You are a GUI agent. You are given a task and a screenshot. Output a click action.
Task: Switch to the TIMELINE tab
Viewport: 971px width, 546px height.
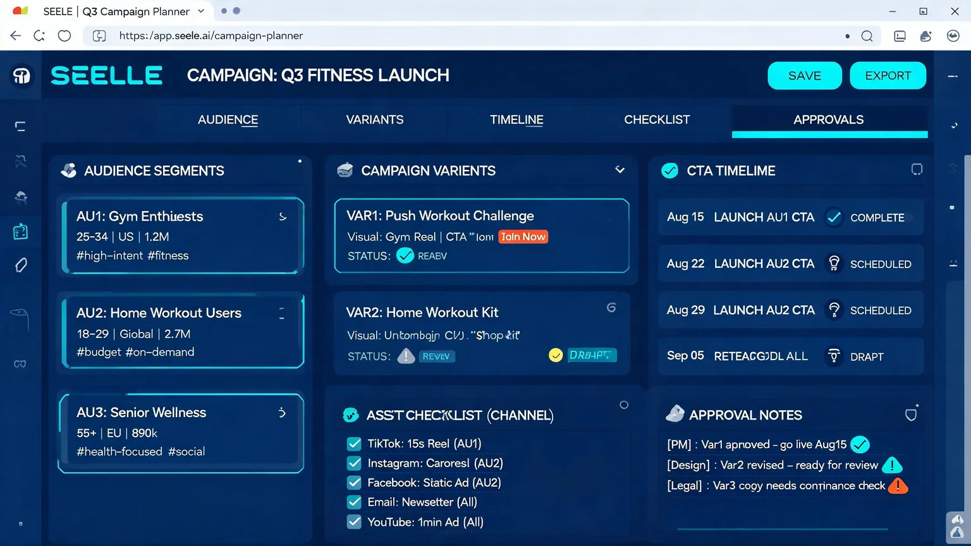coord(516,119)
